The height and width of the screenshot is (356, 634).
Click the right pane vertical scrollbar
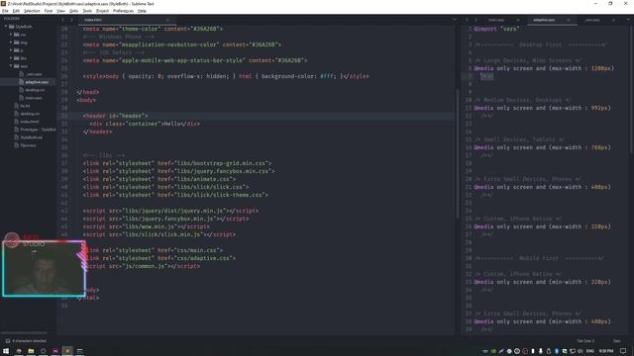pos(632,89)
